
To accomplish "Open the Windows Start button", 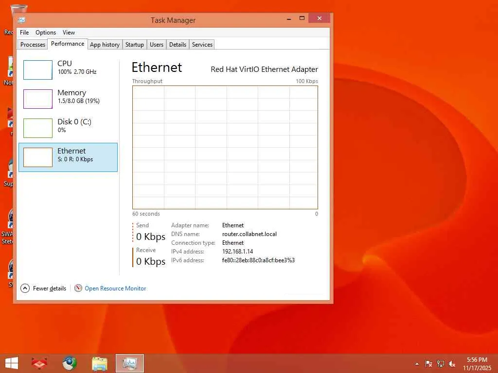I will pos(12,363).
